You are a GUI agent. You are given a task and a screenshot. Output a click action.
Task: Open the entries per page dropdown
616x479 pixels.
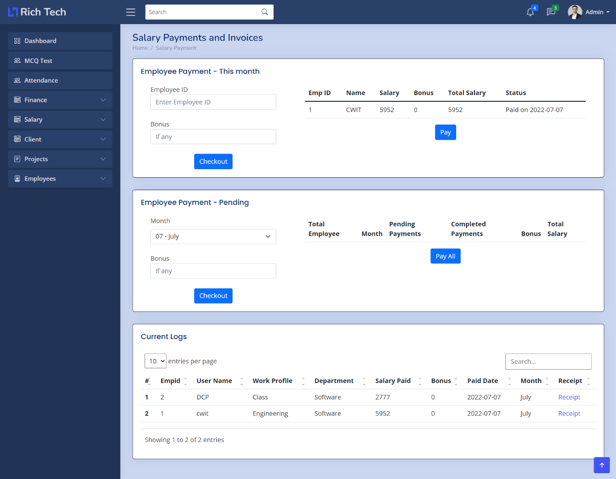tap(155, 361)
